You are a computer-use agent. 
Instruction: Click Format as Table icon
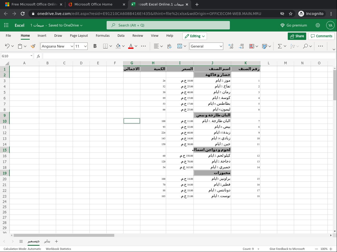265,46
